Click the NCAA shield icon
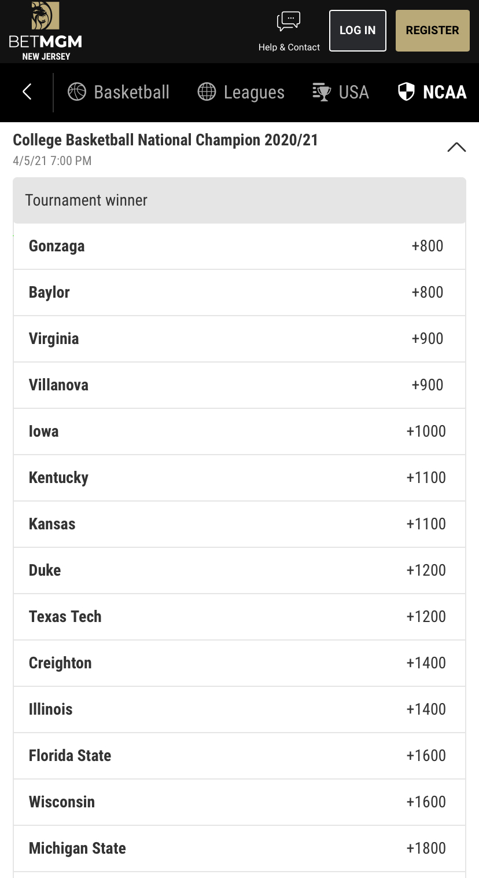479x878 pixels. coord(407,92)
